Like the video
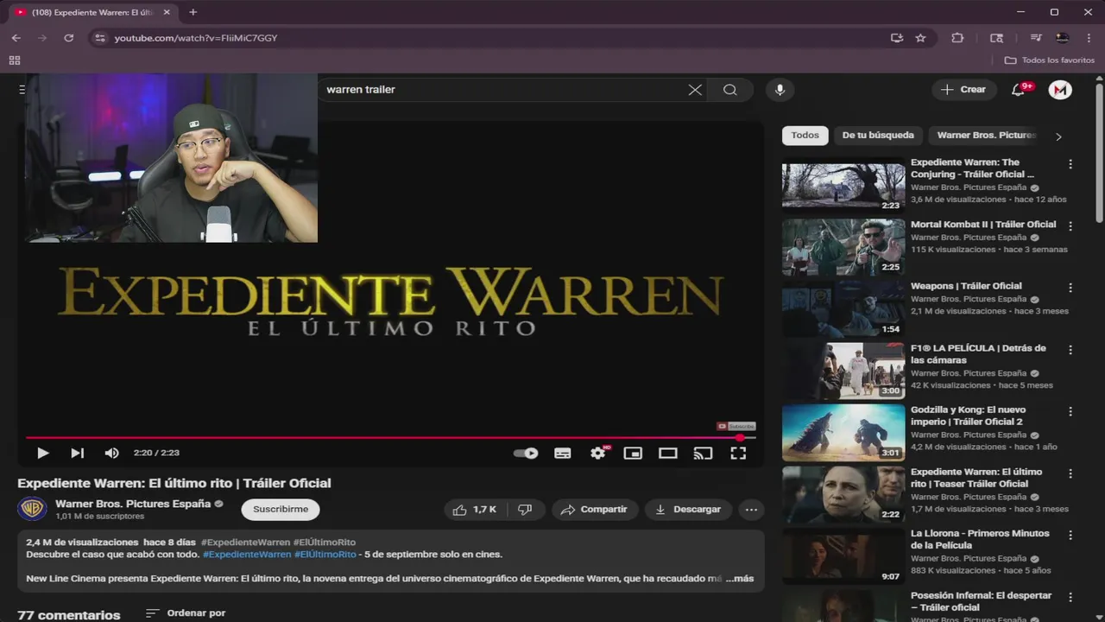The width and height of the screenshot is (1105, 622). [x=475, y=510]
